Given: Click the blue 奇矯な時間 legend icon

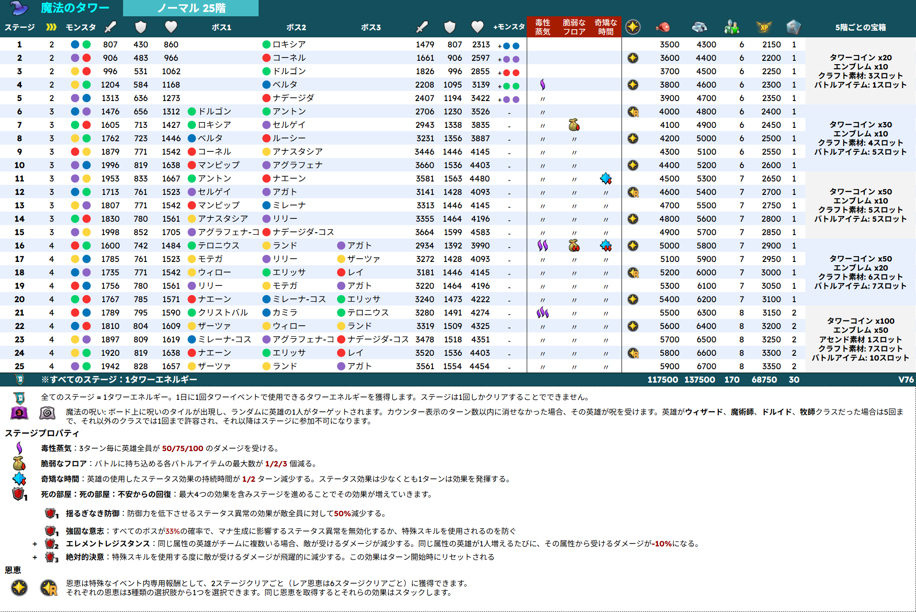Looking at the screenshot, I should pos(19,479).
